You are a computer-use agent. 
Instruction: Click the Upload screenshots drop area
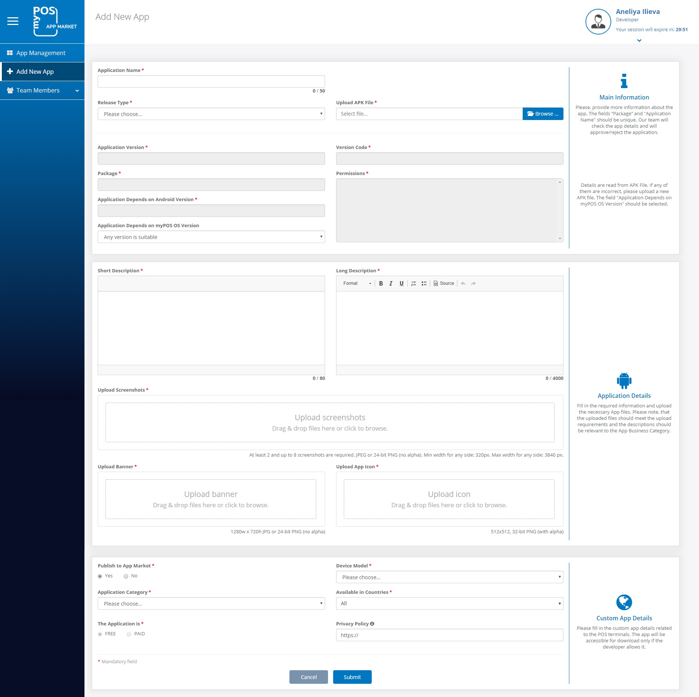point(330,422)
